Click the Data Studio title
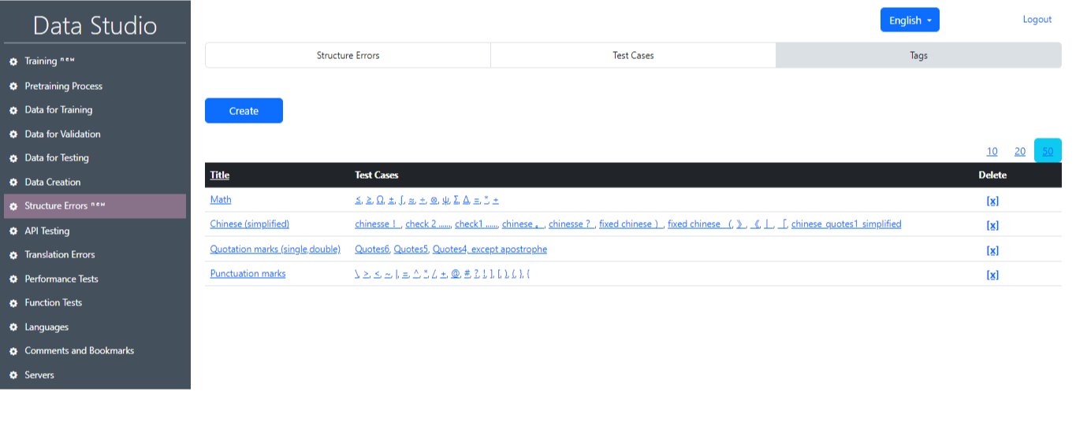This screenshot has height=440, width=1076. 95,25
